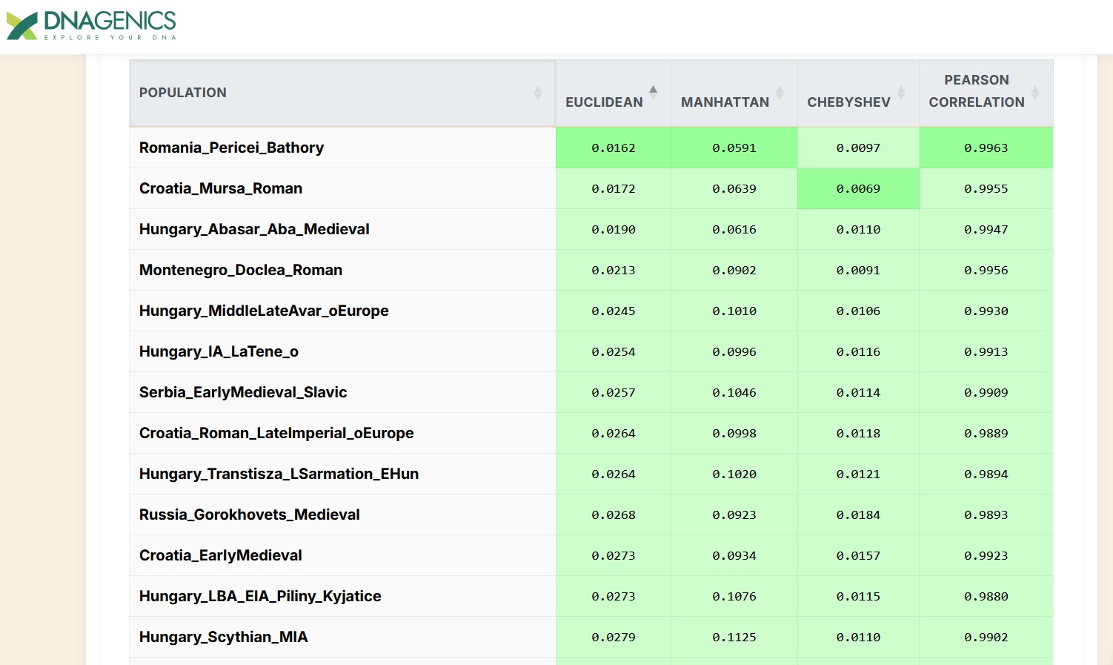Click Pearson value 0.9956
Image resolution: width=1113 pixels, height=665 pixels.
tap(986, 271)
